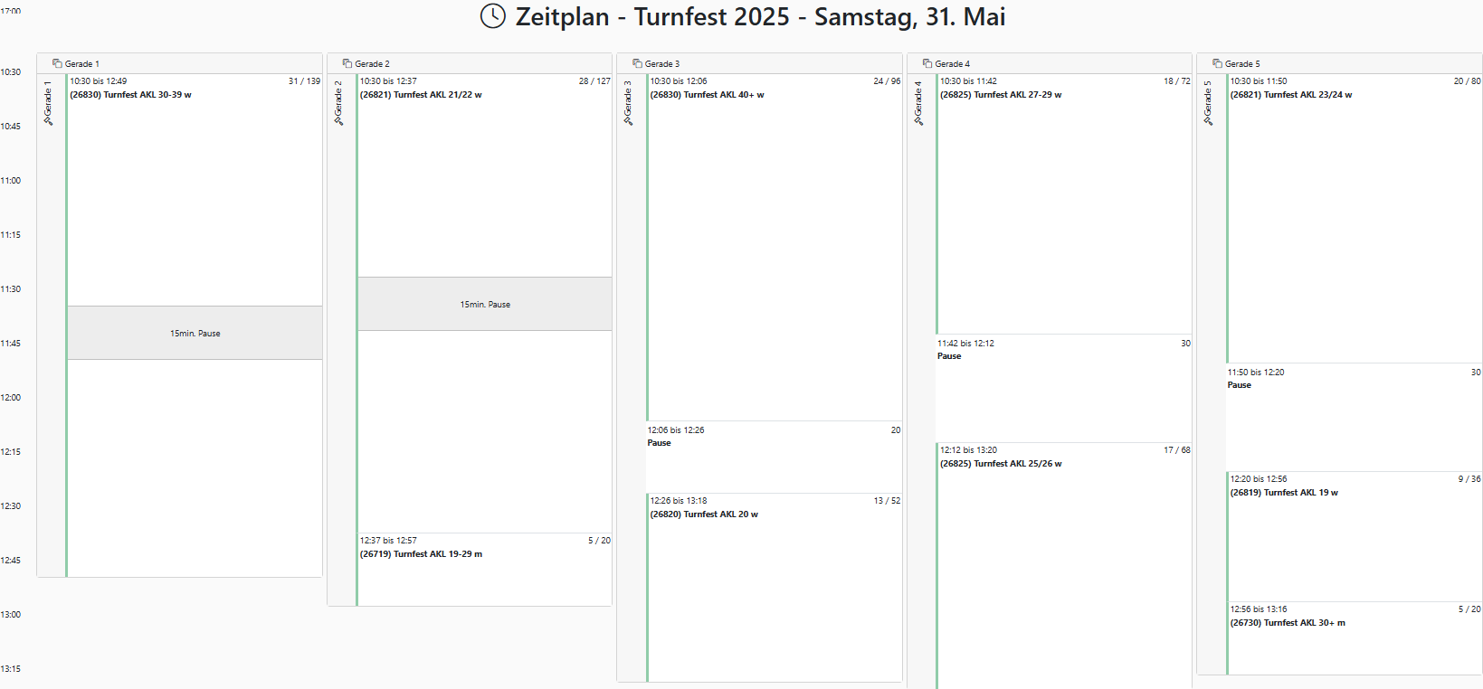The height and width of the screenshot is (689, 1483).
Task: Click the pin icon in Gerade 1 sidebar
Action: click(x=48, y=119)
